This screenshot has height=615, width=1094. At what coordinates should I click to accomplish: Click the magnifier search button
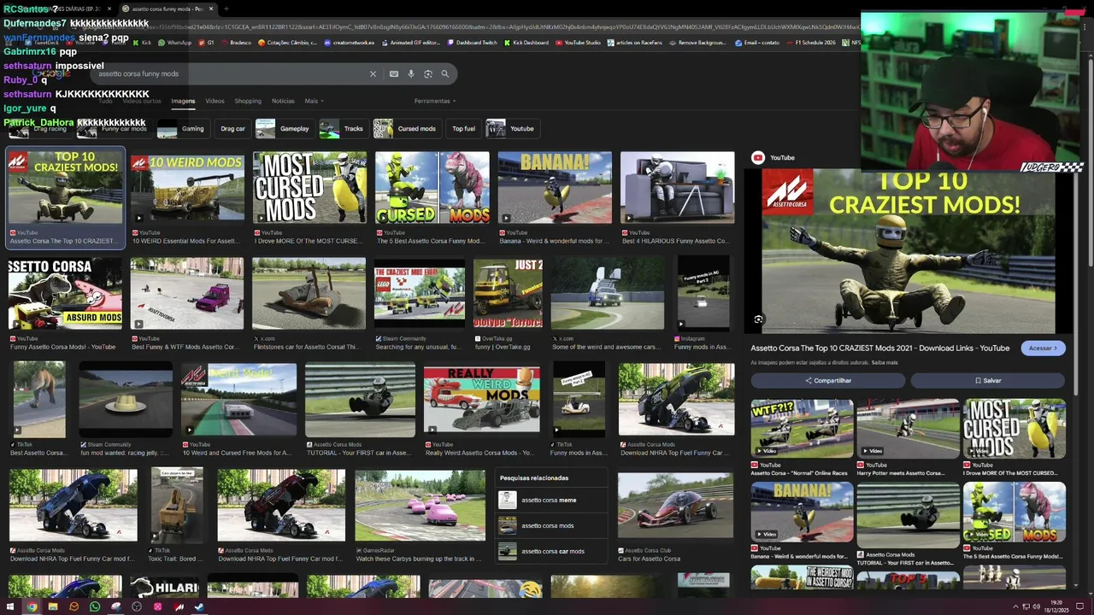445,74
